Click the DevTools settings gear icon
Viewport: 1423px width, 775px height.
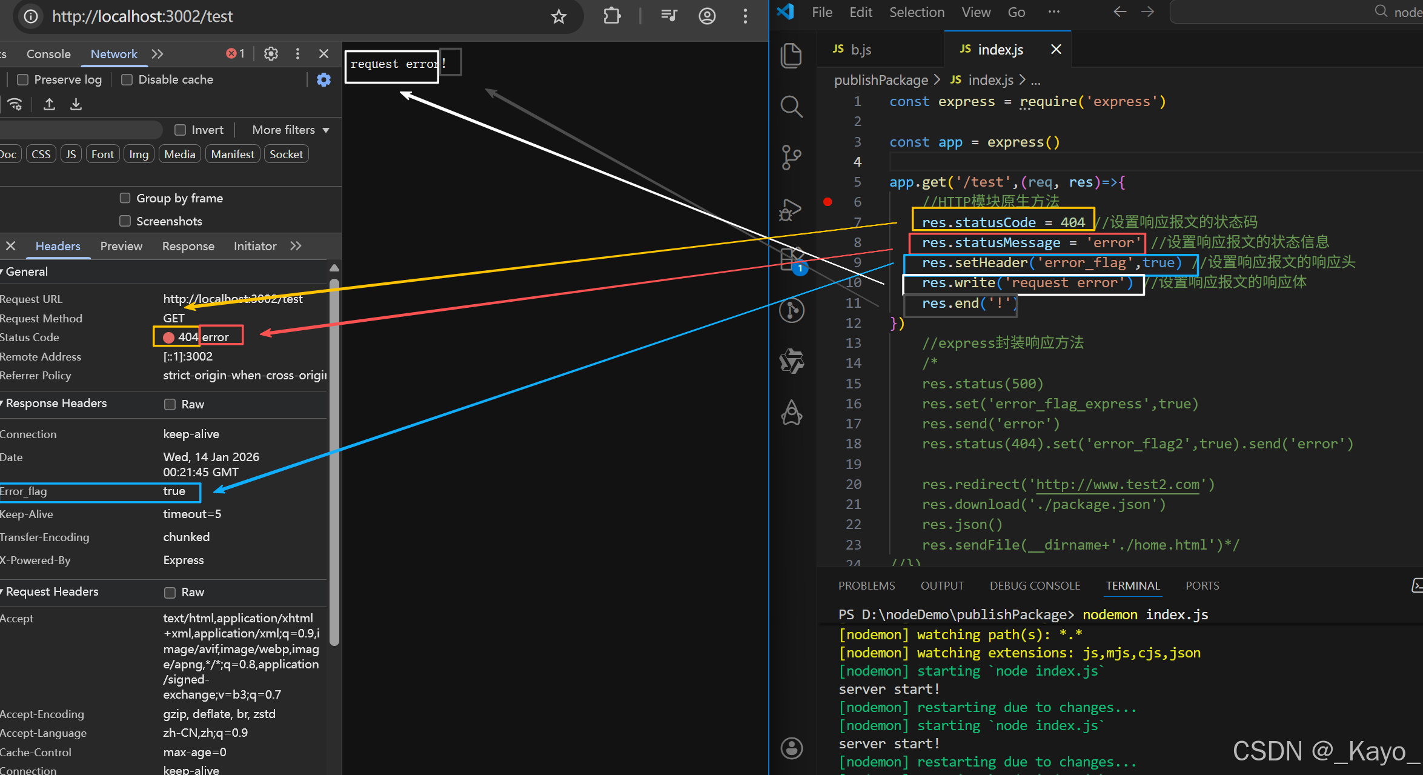[271, 54]
